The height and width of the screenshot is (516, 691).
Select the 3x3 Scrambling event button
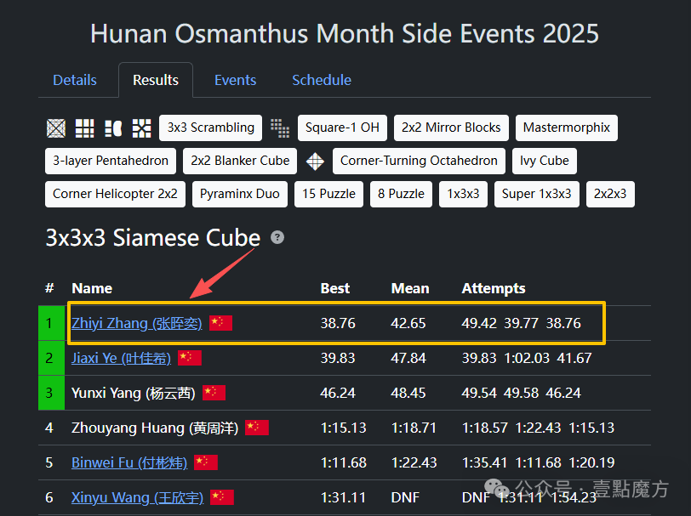click(210, 128)
